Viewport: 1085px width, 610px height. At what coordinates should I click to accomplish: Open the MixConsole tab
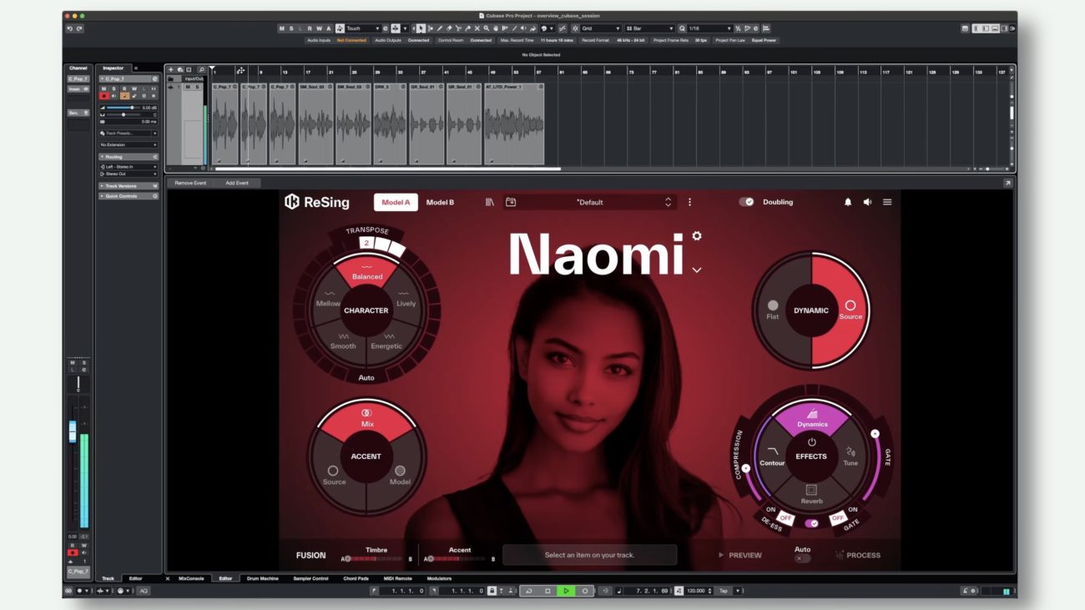pyautogui.click(x=191, y=578)
